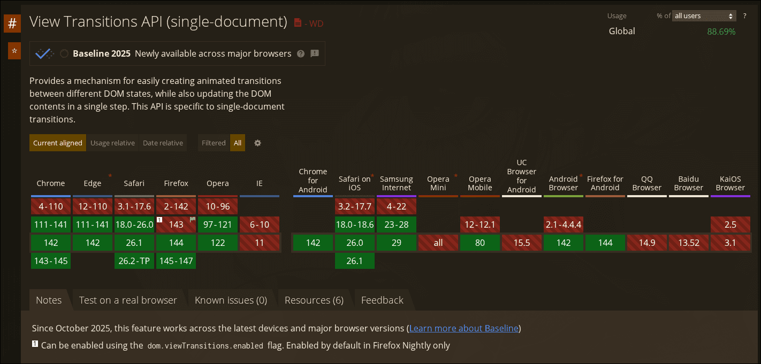The image size is (761, 364).
Task: Toggle the Filtered browser view
Action: [214, 143]
